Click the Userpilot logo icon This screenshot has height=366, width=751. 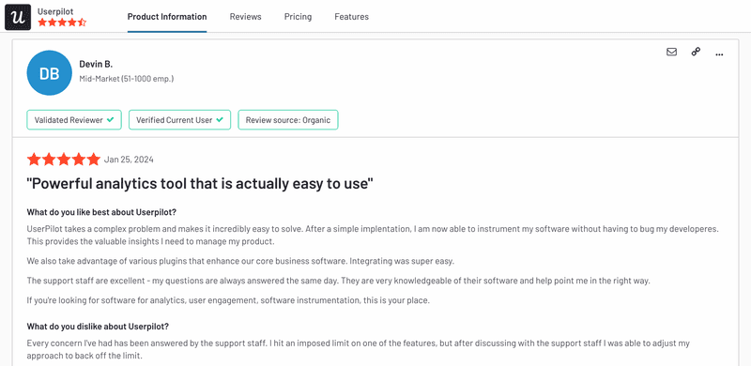18,17
